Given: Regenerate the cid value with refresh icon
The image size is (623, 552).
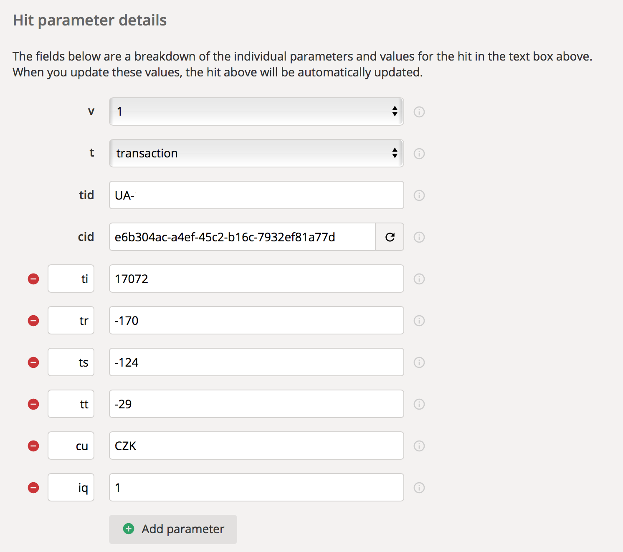Looking at the screenshot, I should click(390, 237).
